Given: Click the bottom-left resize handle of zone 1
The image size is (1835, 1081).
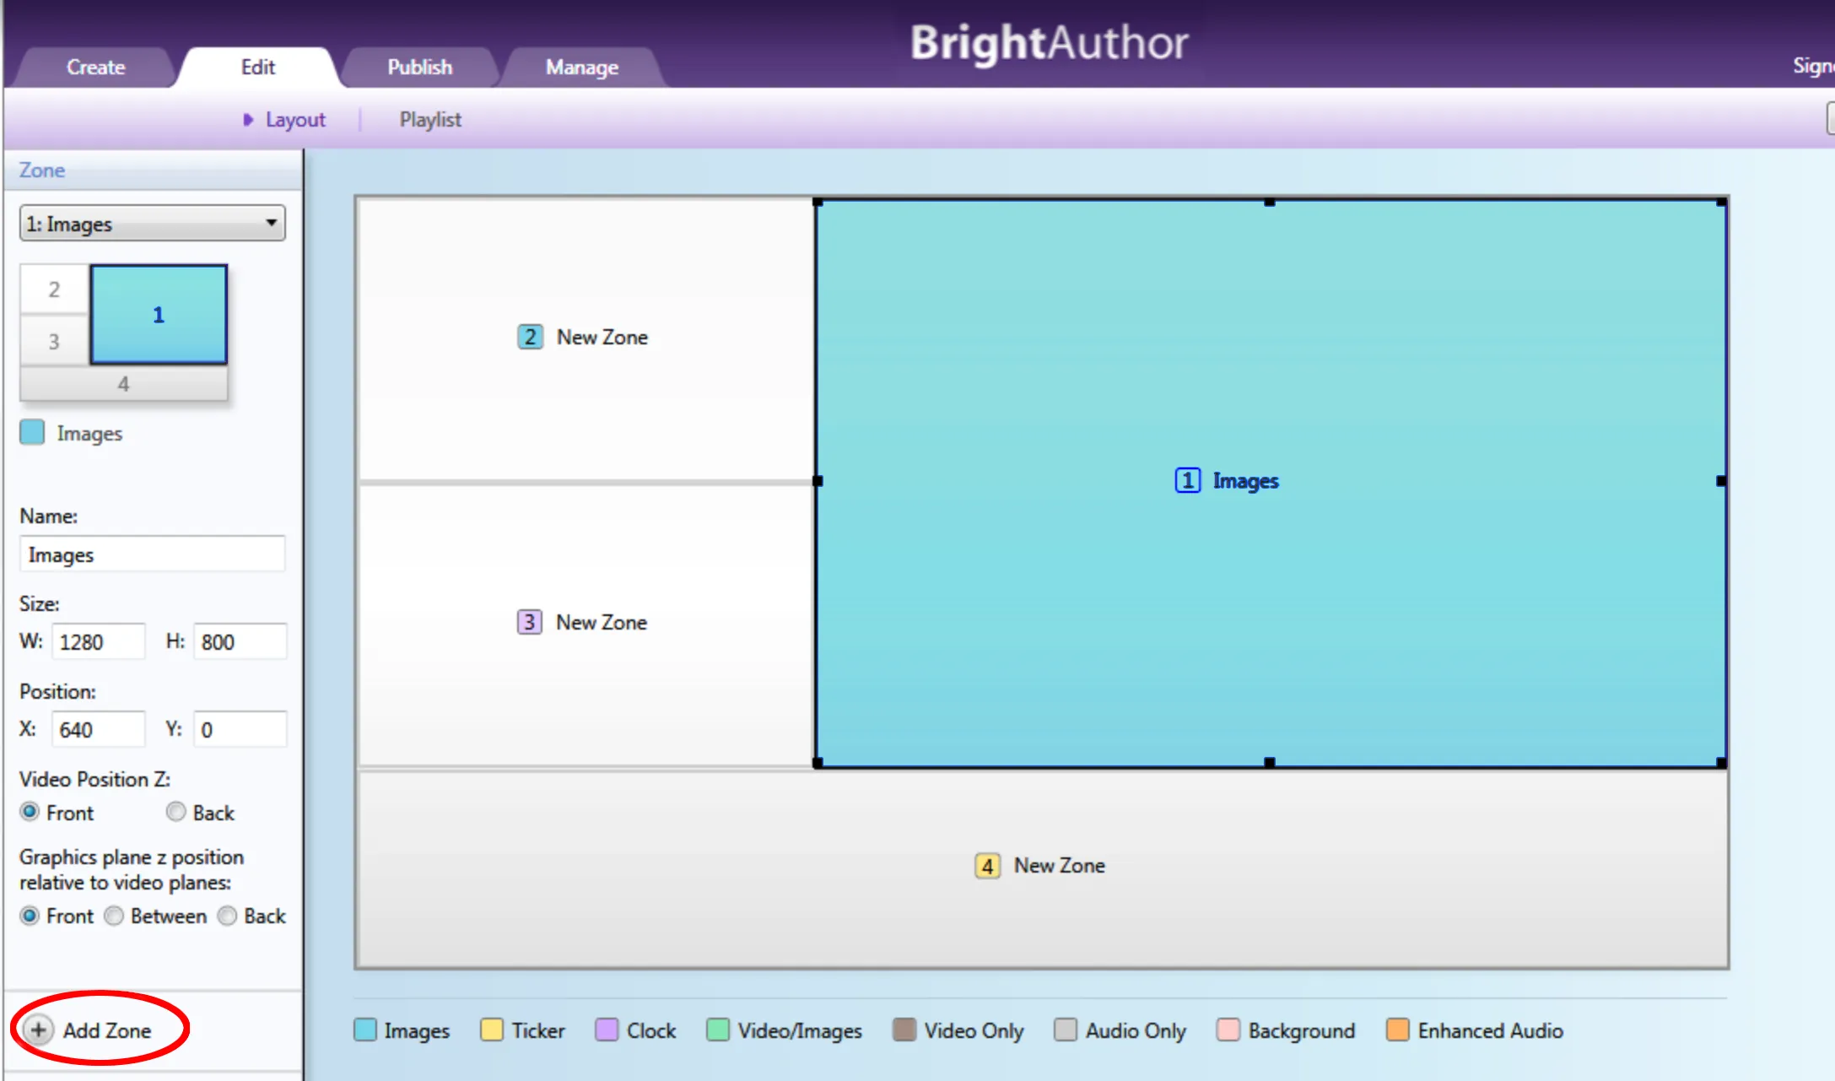Looking at the screenshot, I should (817, 763).
